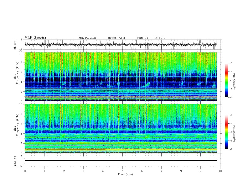The height and width of the screenshot is (192, 248).
Task: Click the "Time (min)" axis label
Action: pos(125,174)
